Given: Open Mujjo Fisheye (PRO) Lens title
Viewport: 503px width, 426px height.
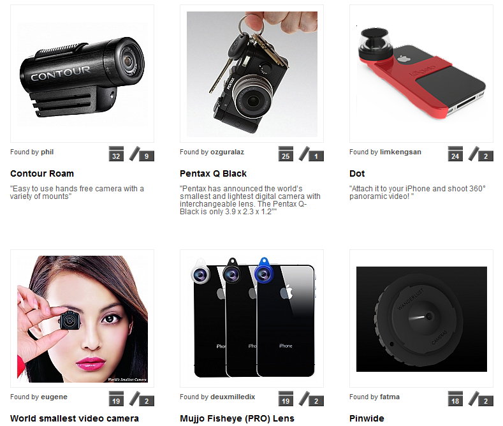Looking at the screenshot, I should click(237, 418).
